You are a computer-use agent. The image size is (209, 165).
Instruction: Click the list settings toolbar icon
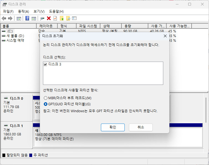74,18
